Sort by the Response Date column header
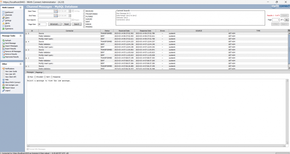 click(145, 31)
